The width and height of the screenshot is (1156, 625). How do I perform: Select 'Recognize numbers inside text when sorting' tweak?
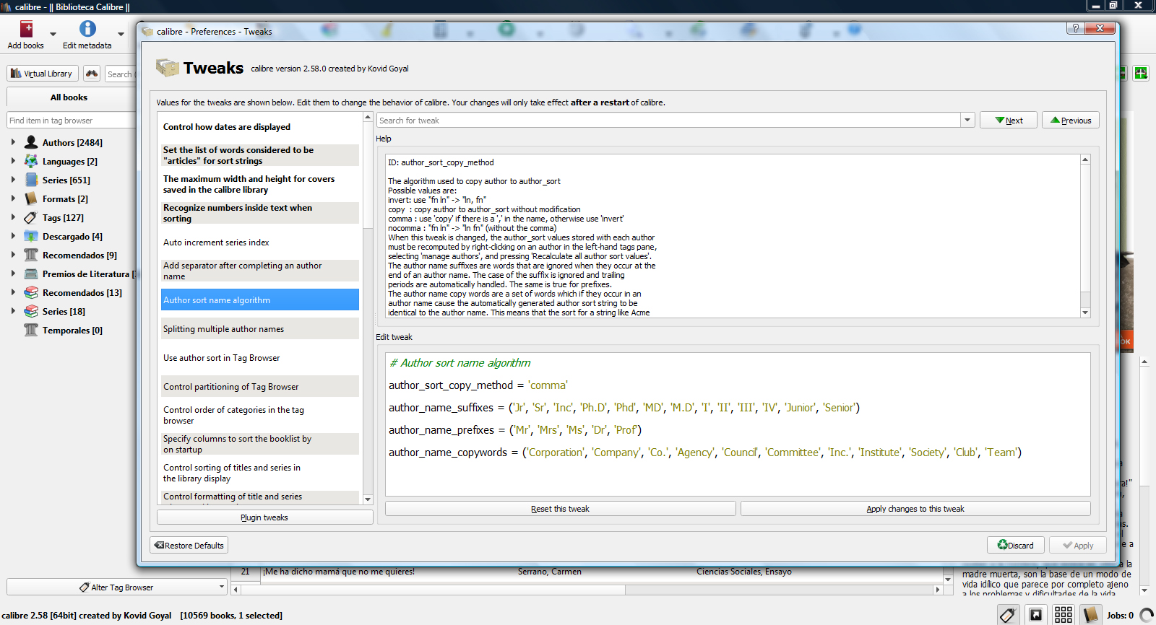click(260, 213)
